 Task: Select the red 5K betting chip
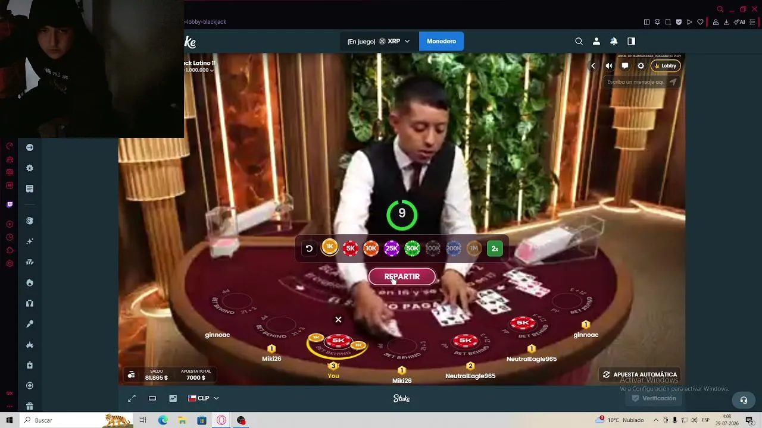(351, 248)
